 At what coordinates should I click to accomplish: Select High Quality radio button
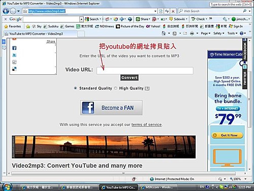click(116, 88)
